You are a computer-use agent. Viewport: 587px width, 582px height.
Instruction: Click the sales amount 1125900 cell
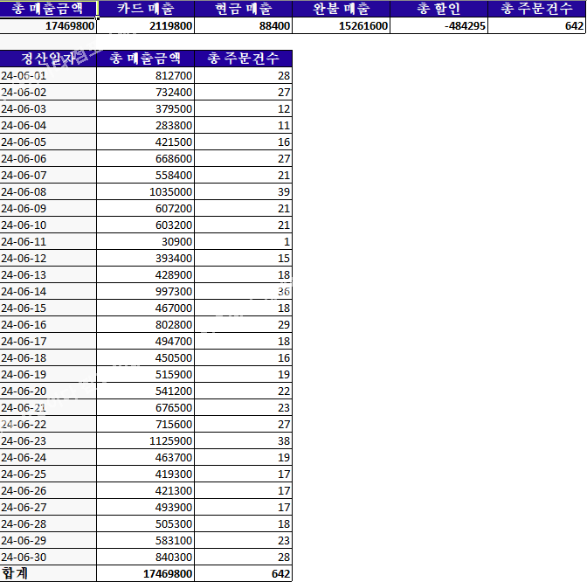[x=146, y=440]
